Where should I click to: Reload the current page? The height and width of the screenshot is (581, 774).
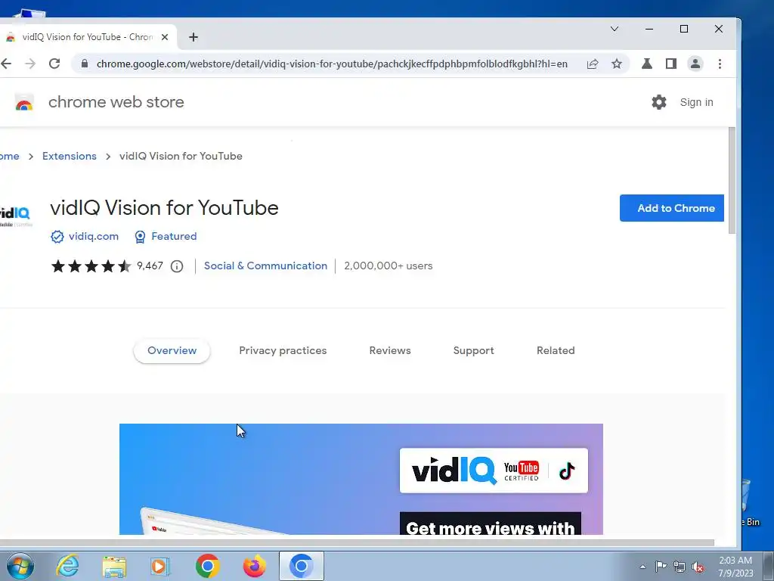pyautogui.click(x=54, y=64)
